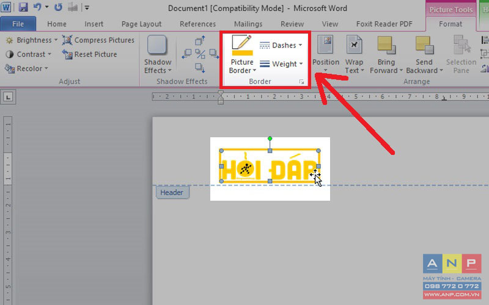Open the Wrap Text menu

tap(355, 54)
